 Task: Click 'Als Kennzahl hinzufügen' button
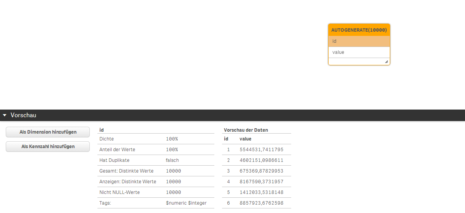(x=48, y=147)
